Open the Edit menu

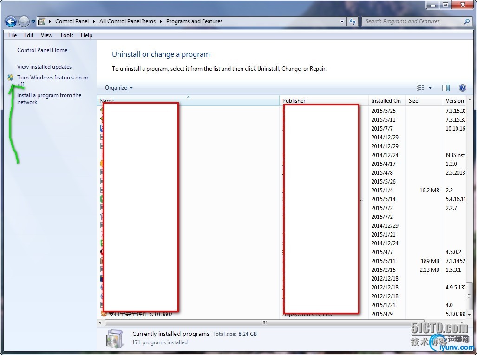click(29, 35)
